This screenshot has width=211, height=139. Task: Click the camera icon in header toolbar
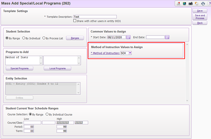tap(190, 4)
